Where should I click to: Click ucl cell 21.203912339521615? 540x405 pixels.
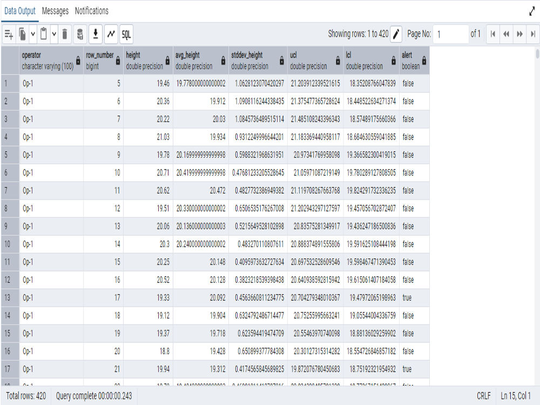click(315, 83)
